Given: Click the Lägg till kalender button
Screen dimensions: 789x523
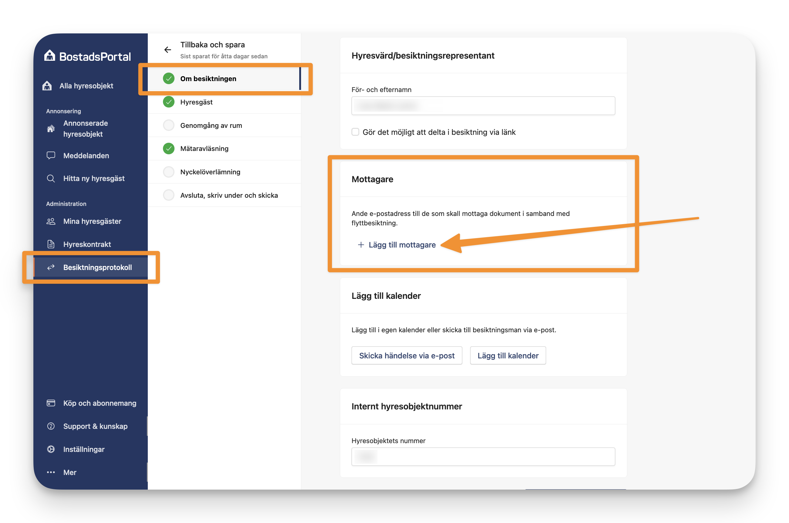Looking at the screenshot, I should coord(508,356).
